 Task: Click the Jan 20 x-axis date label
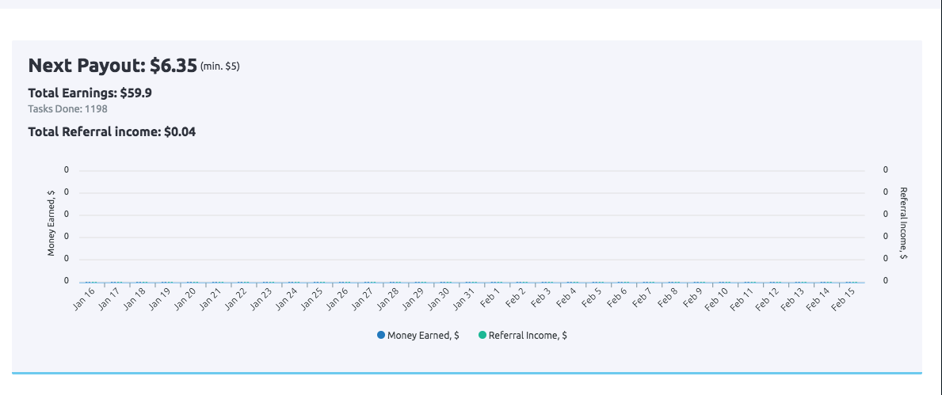pyautogui.click(x=185, y=298)
